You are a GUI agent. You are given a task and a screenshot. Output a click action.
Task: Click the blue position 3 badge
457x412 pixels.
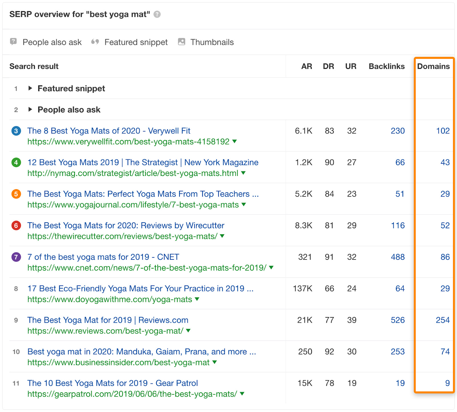(x=16, y=131)
